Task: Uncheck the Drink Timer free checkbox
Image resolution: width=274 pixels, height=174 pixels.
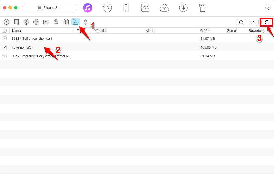Action: coord(5,56)
